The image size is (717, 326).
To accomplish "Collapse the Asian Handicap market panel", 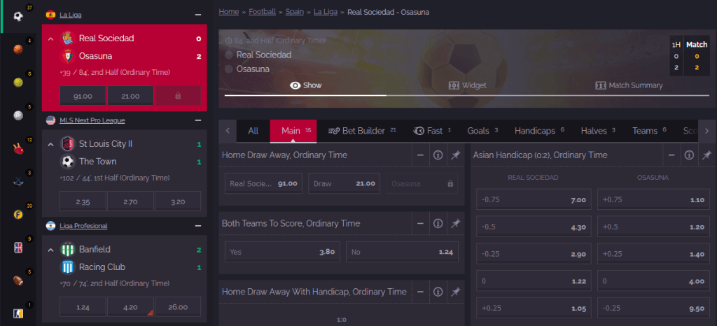I will pyautogui.click(x=671, y=155).
